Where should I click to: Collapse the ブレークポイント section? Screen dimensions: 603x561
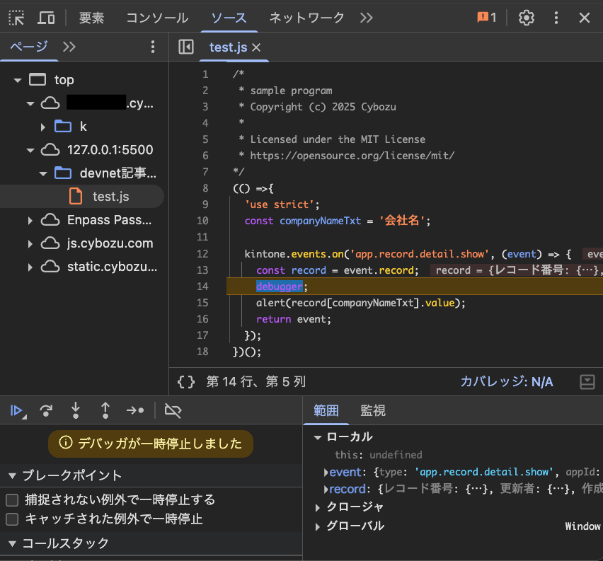tap(12, 476)
